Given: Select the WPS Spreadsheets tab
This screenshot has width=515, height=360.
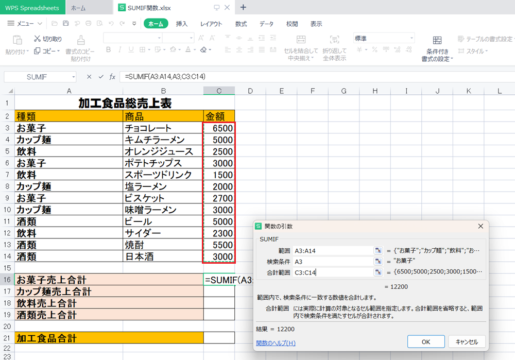Looking at the screenshot, I should pyautogui.click(x=32, y=8).
